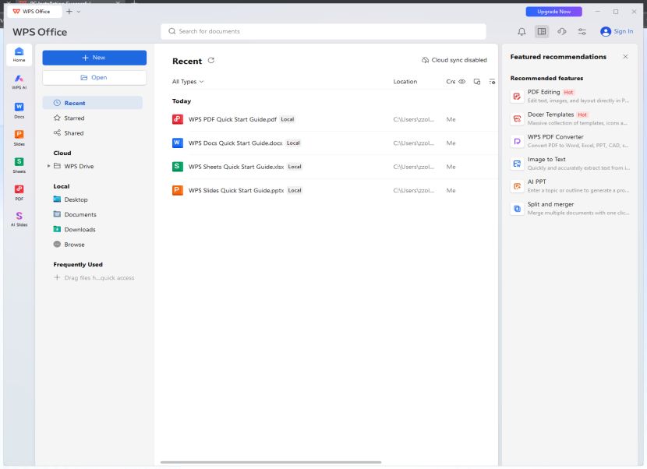
Task: Open the new tab dropdown arrow
Action: pyautogui.click(x=79, y=12)
